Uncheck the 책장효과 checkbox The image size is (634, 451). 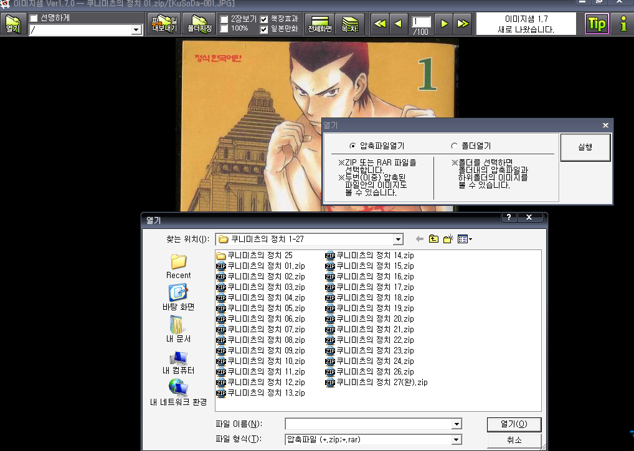point(263,19)
